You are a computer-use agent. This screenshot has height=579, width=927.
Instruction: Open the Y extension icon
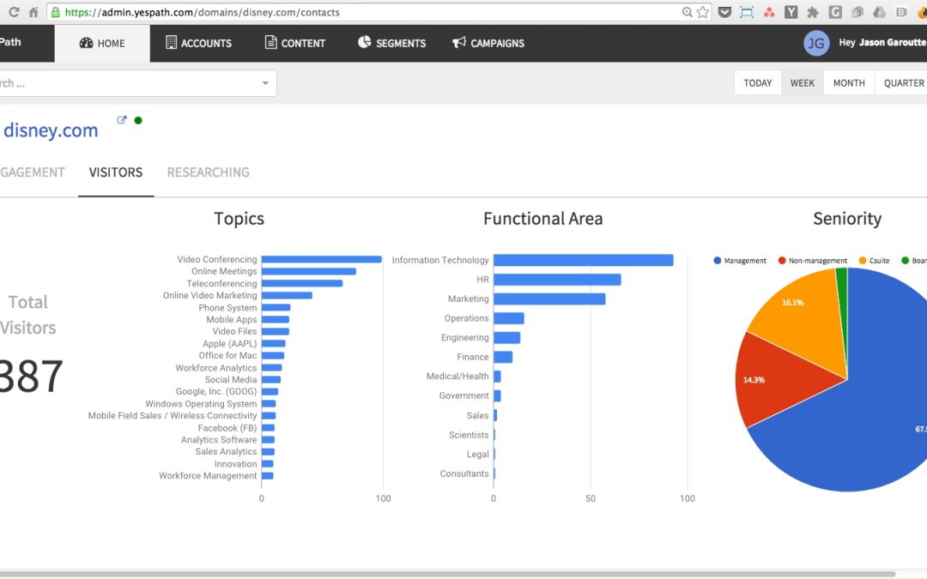[791, 12]
